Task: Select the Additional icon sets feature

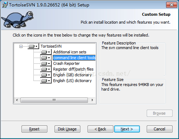Action: pyautogui.click(x=70, y=52)
